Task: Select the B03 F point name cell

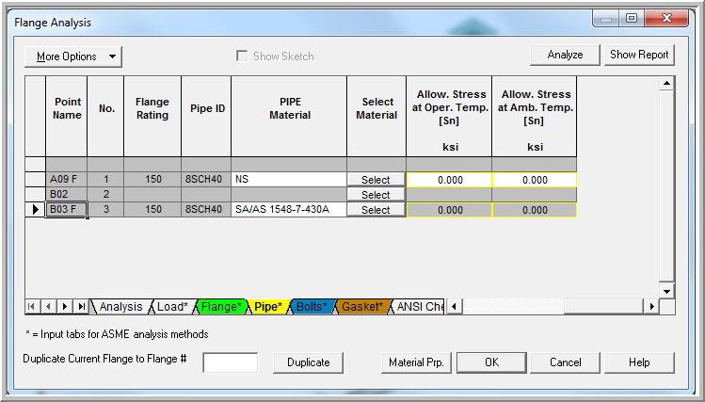Action: [x=66, y=210]
